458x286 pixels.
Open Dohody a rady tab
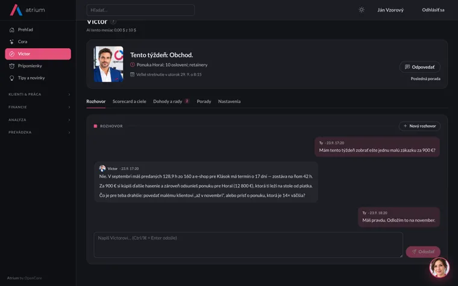point(171,102)
